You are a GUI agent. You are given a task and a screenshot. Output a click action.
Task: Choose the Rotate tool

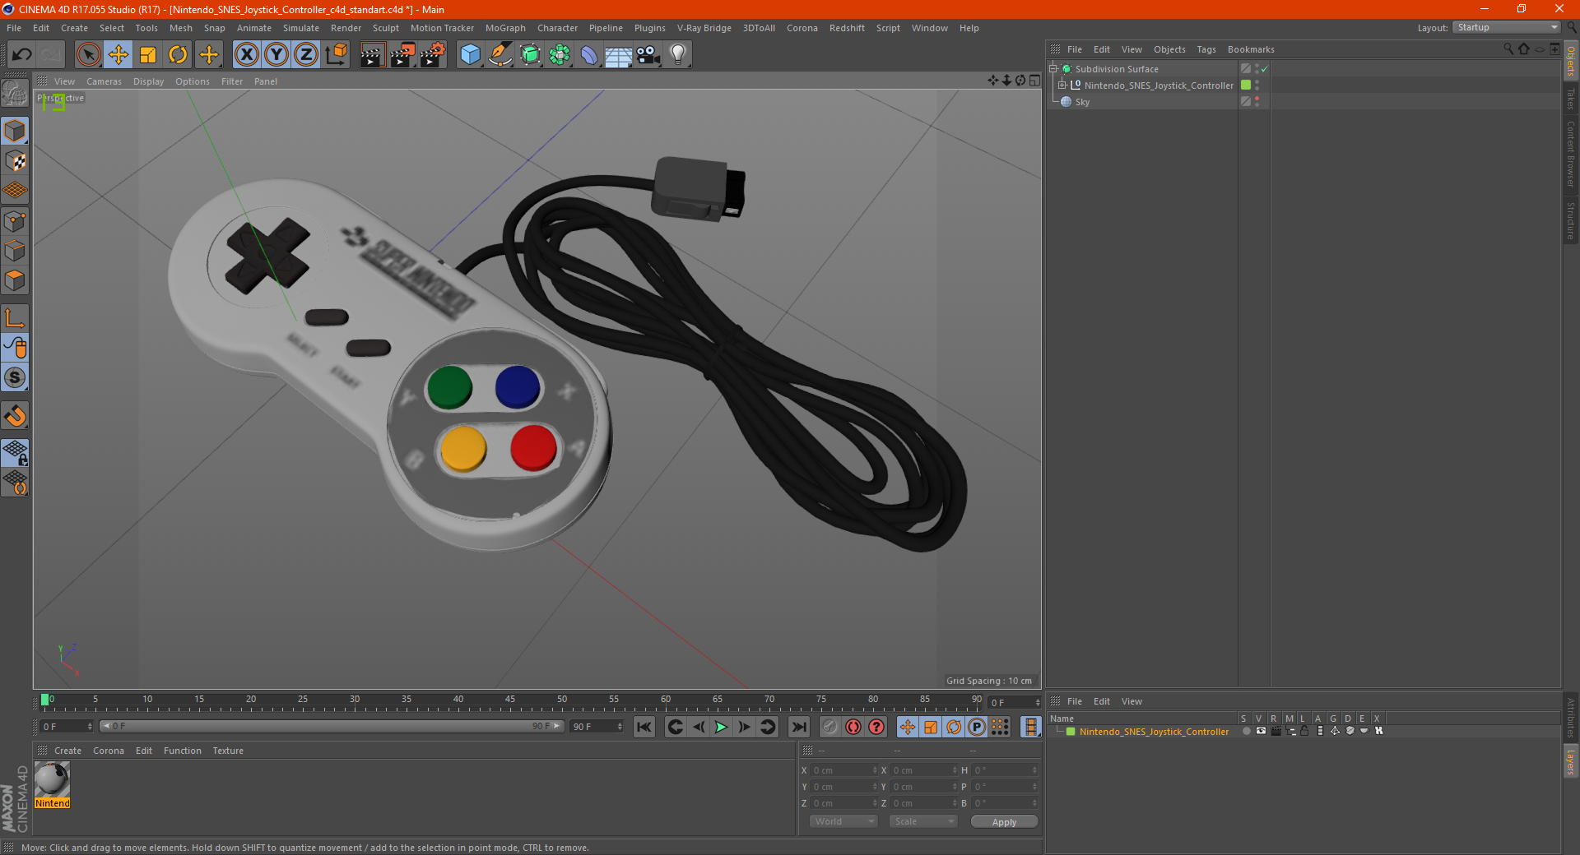coord(178,55)
